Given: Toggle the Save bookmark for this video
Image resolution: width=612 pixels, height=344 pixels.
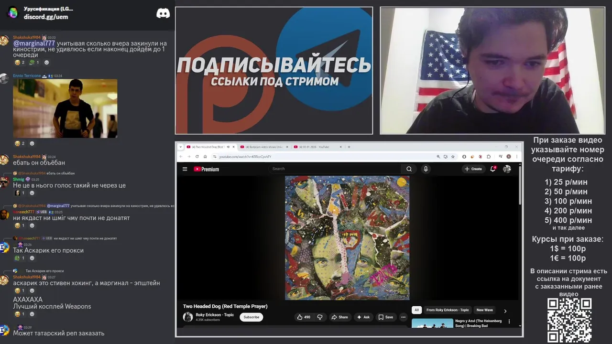Looking at the screenshot, I should click(x=385, y=317).
